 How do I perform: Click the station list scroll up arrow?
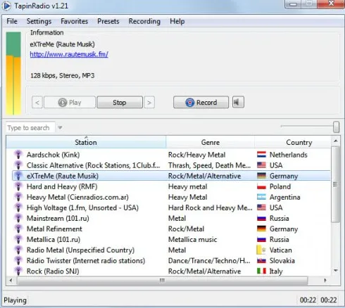click(x=336, y=141)
